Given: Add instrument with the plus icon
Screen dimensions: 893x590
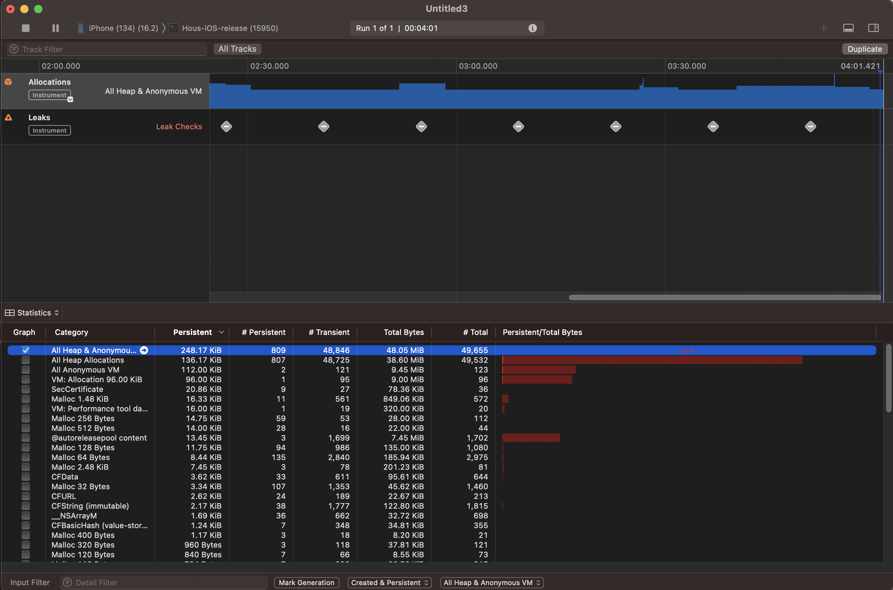Looking at the screenshot, I should click(823, 28).
